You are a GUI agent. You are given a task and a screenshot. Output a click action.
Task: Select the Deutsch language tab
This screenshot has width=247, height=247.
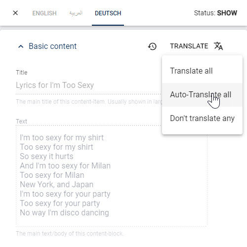[x=108, y=13]
